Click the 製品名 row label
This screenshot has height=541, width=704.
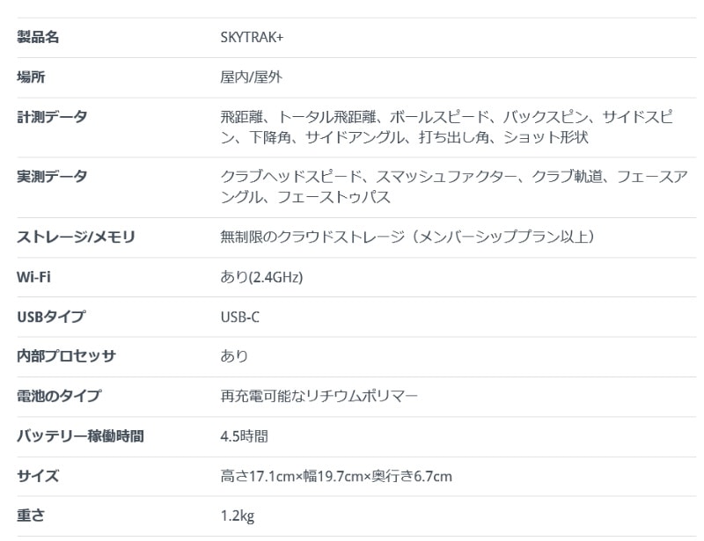[38, 38]
